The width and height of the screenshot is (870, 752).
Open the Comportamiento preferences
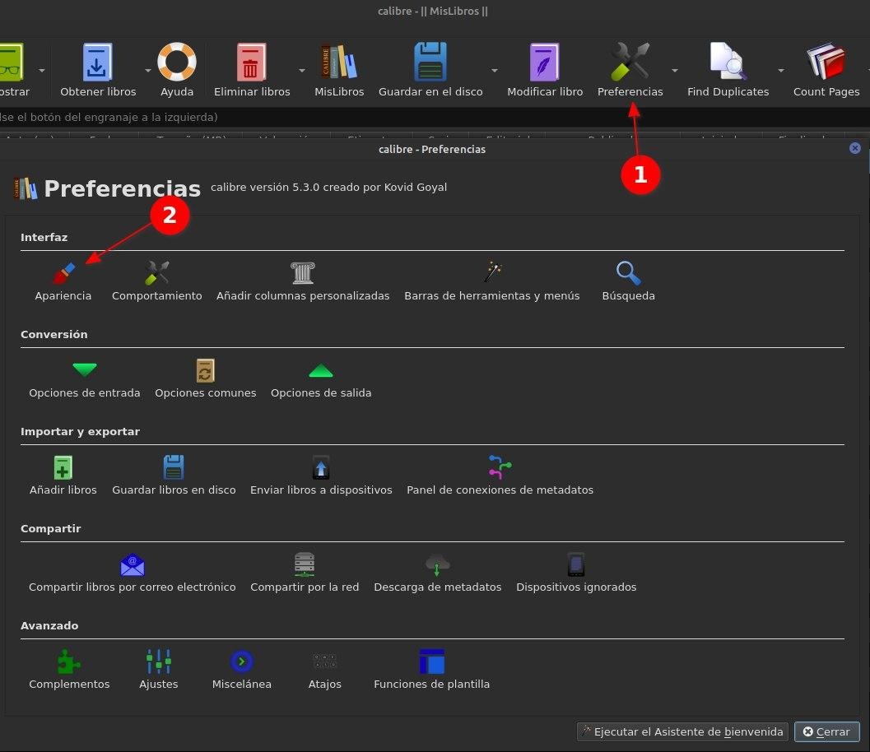tap(157, 281)
